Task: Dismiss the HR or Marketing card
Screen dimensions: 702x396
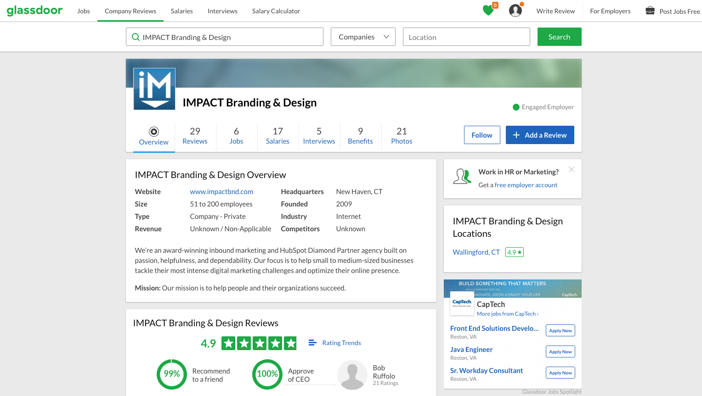Action: coord(572,169)
